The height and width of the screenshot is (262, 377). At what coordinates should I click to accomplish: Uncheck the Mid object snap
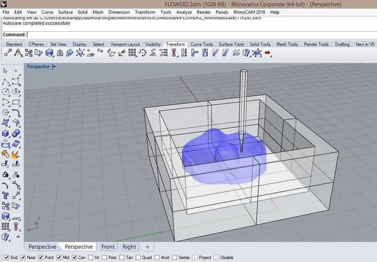59,257
